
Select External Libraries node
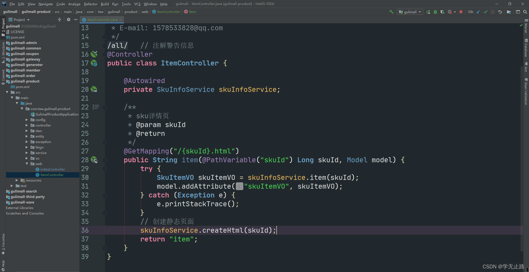click(20, 208)
